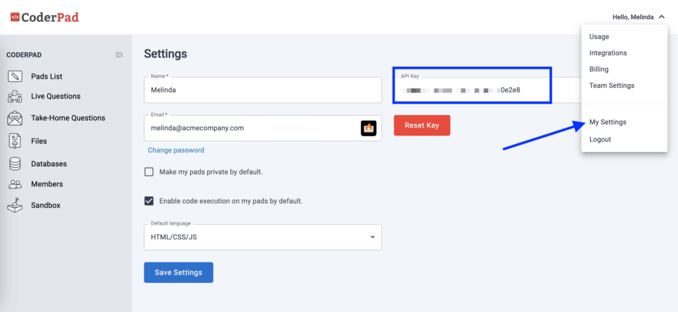This screenshot has width=678, height=312.
Task: Open Billing from user menu
Action: tap(599, 69)
